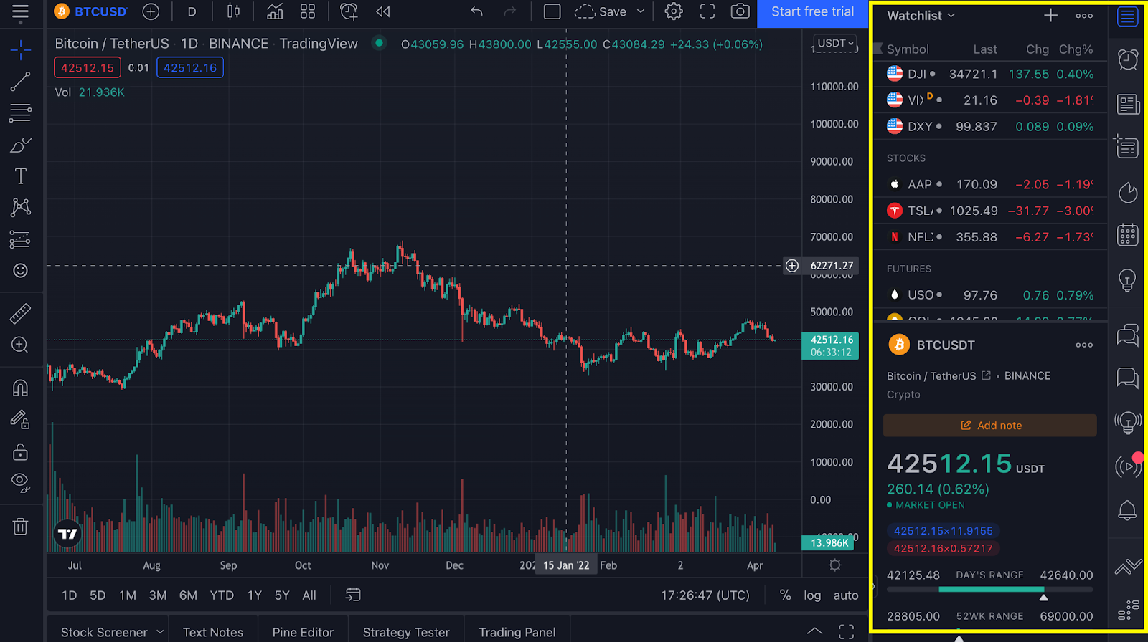Enter fullscreen chart mode

click(x=707, y=11)
